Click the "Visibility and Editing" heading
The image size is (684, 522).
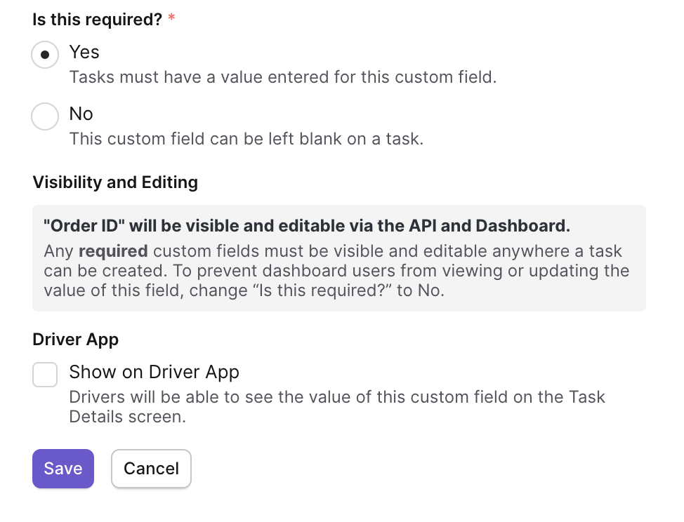[x=115, y=182]
